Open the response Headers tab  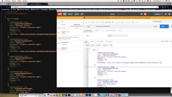point(100,41)
